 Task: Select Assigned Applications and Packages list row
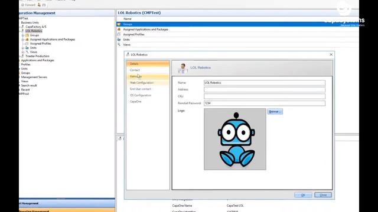point(237,29)
